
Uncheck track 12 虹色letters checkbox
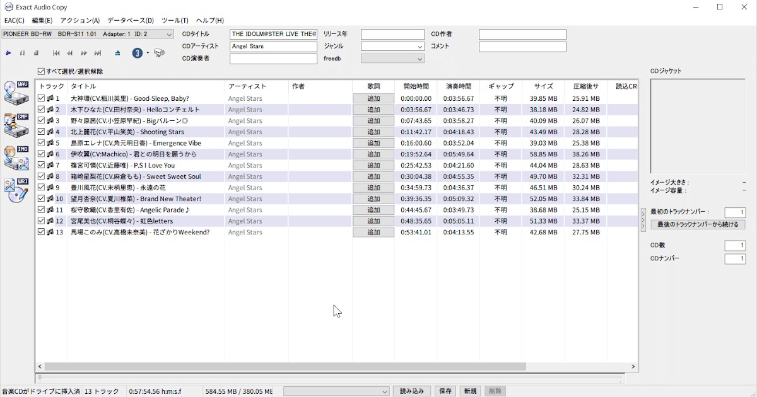click(x=42, y=221)
